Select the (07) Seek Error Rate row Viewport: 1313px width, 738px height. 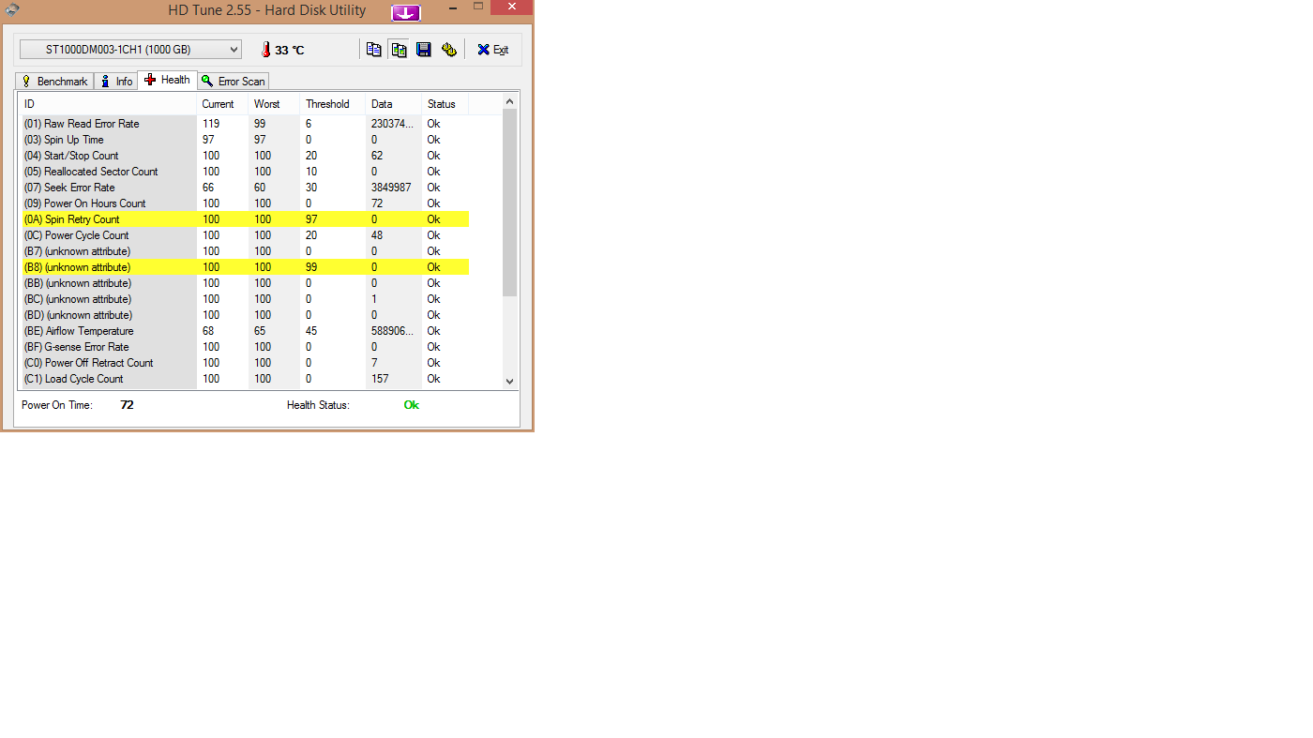[x=244, y=188]
